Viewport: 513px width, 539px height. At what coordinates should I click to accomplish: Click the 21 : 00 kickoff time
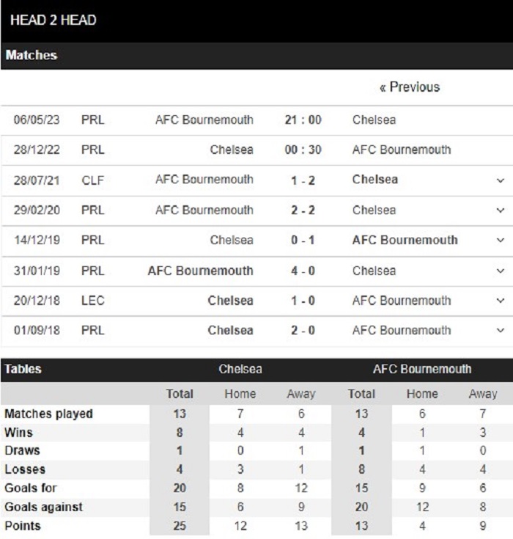click(x=303, y=120)
